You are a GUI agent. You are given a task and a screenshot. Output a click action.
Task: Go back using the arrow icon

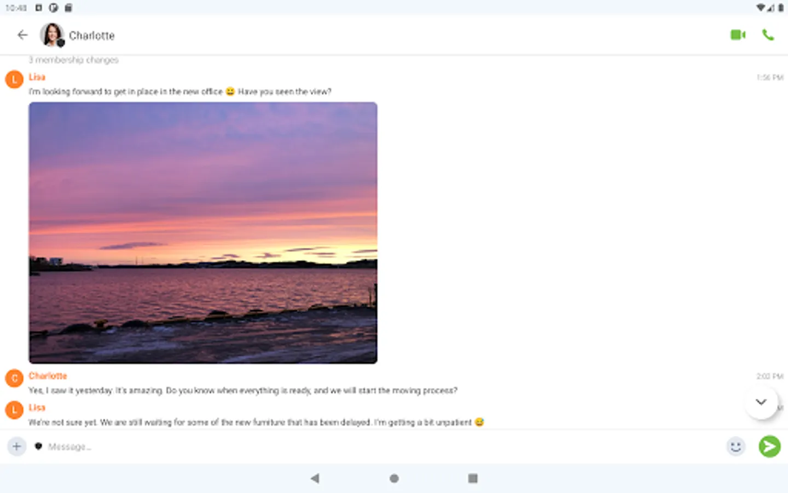(x=22, y=35)
